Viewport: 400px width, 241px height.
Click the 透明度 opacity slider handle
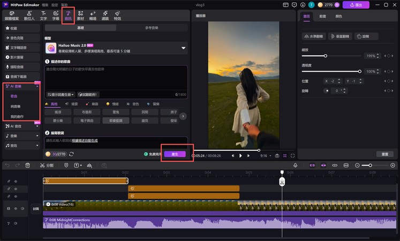[x=360, y=71]
